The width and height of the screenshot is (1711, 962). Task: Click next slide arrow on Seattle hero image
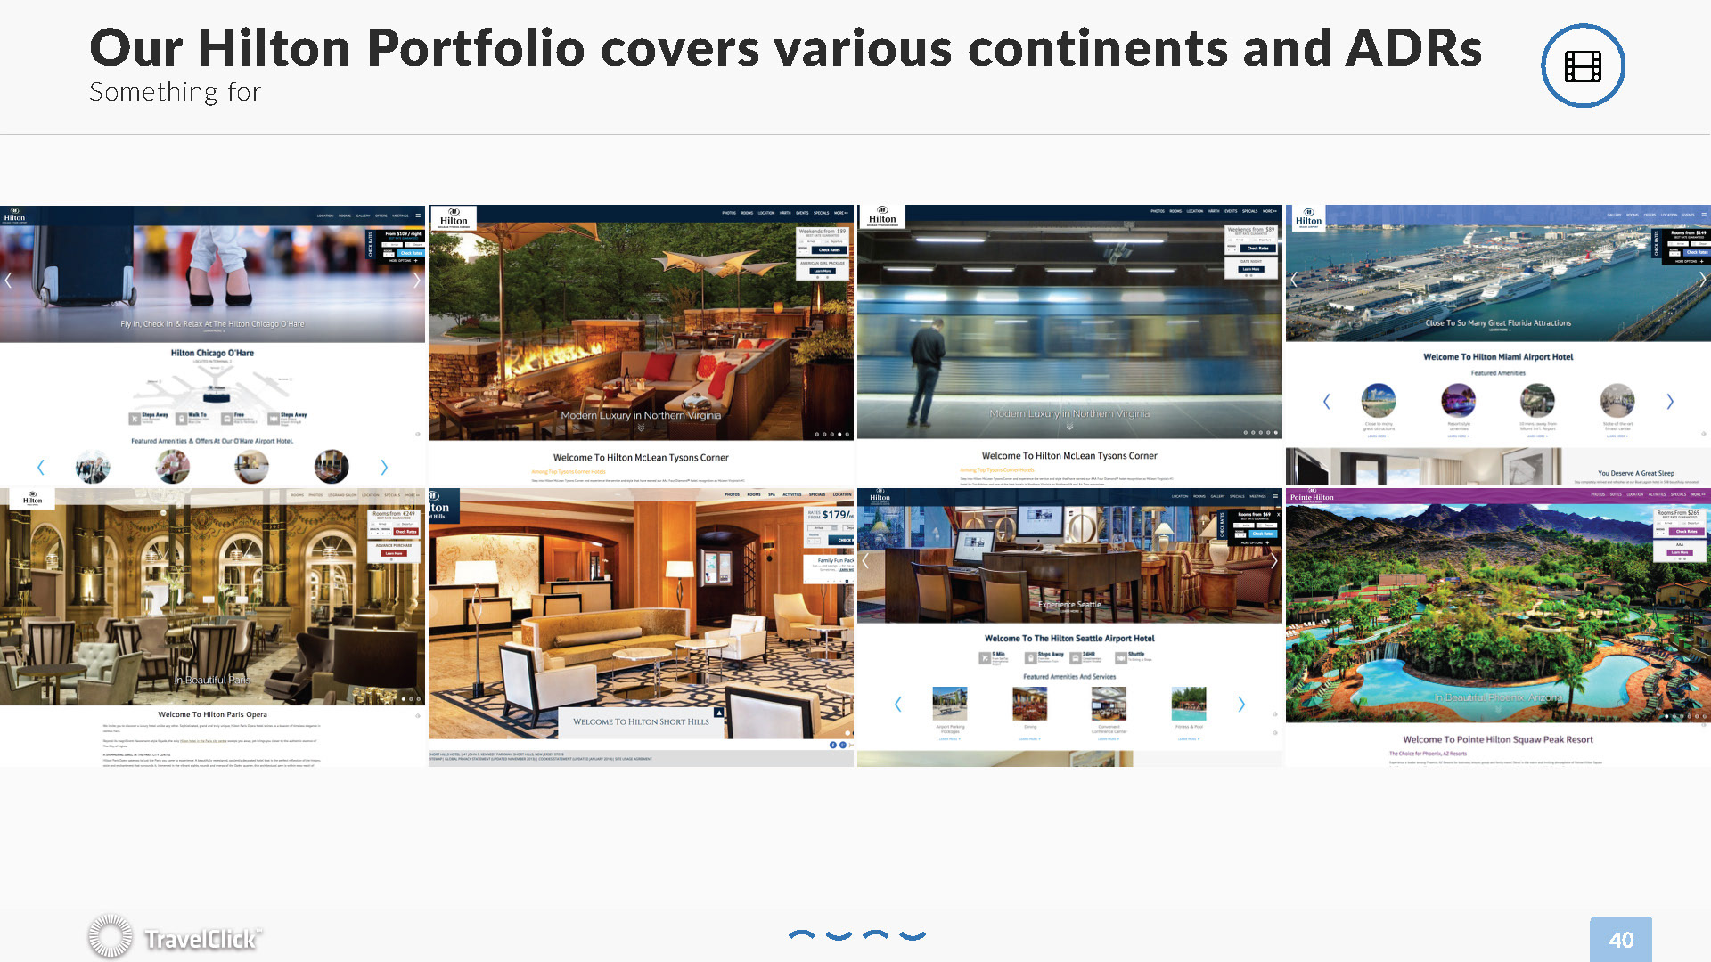(1273, 561)
